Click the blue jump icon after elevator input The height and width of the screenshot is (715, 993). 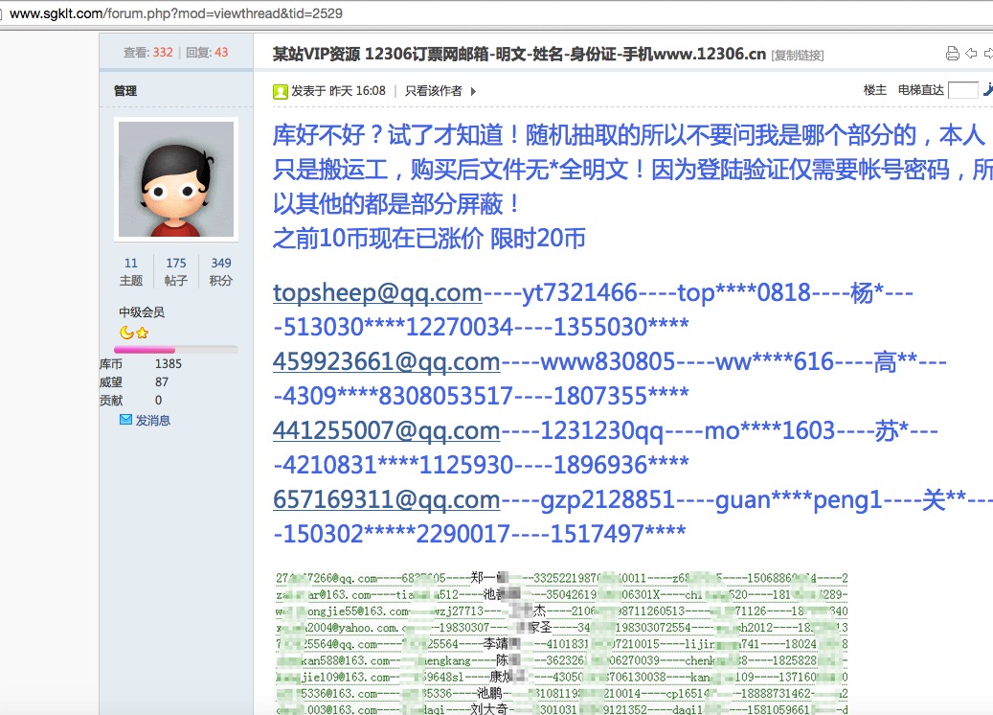point(988,90)
